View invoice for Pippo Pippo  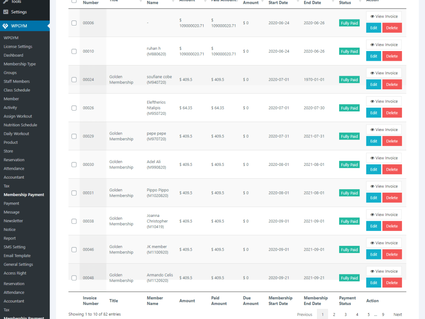[x=384, y=186]
